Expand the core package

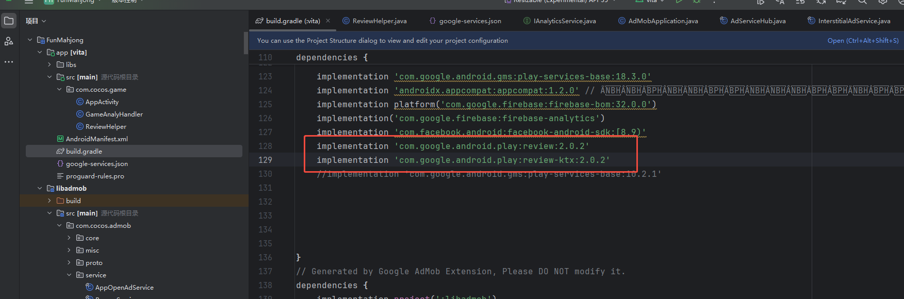pos(69,238)
